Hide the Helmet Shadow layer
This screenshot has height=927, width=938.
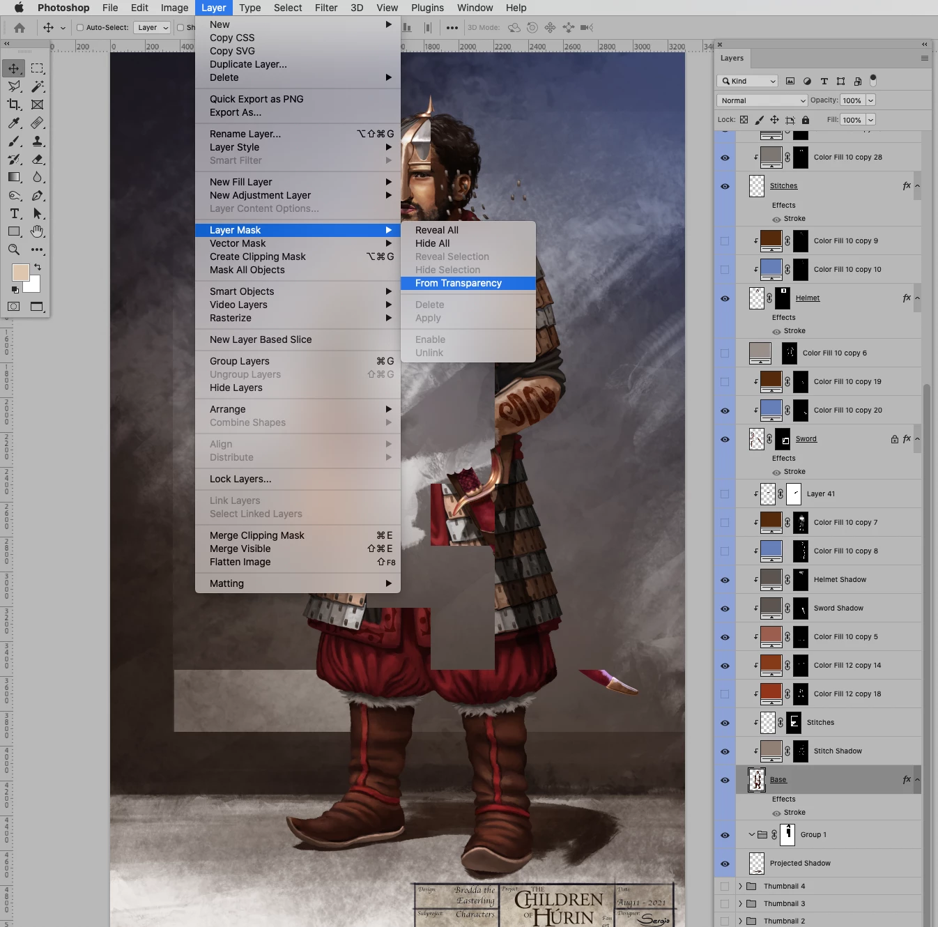click(x=725, y=580)
